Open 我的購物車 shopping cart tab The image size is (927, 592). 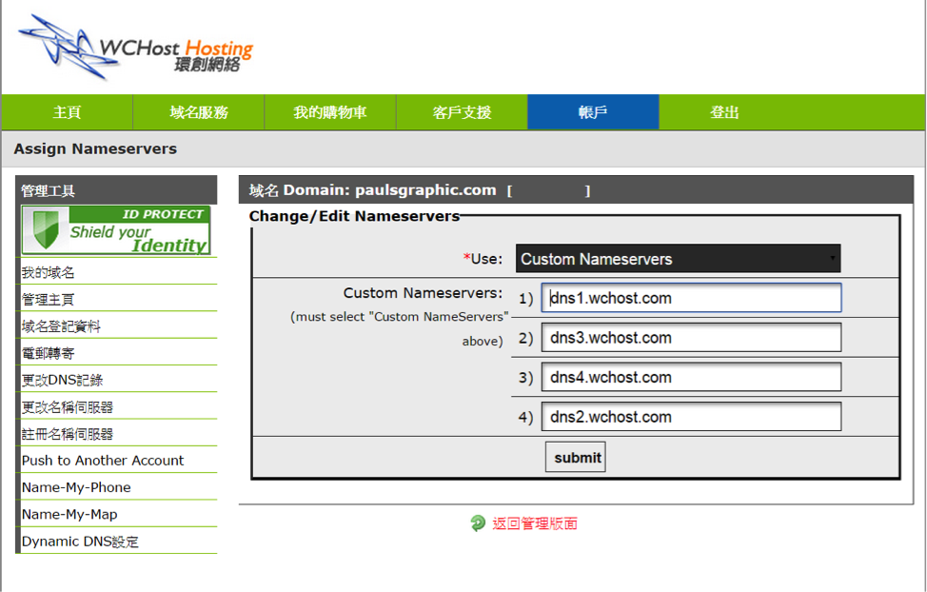(x=330, y=112)
